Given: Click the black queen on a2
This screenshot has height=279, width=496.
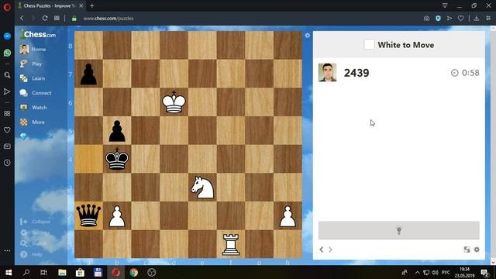Looking at the screenshot, I should [x=88, y=215].
